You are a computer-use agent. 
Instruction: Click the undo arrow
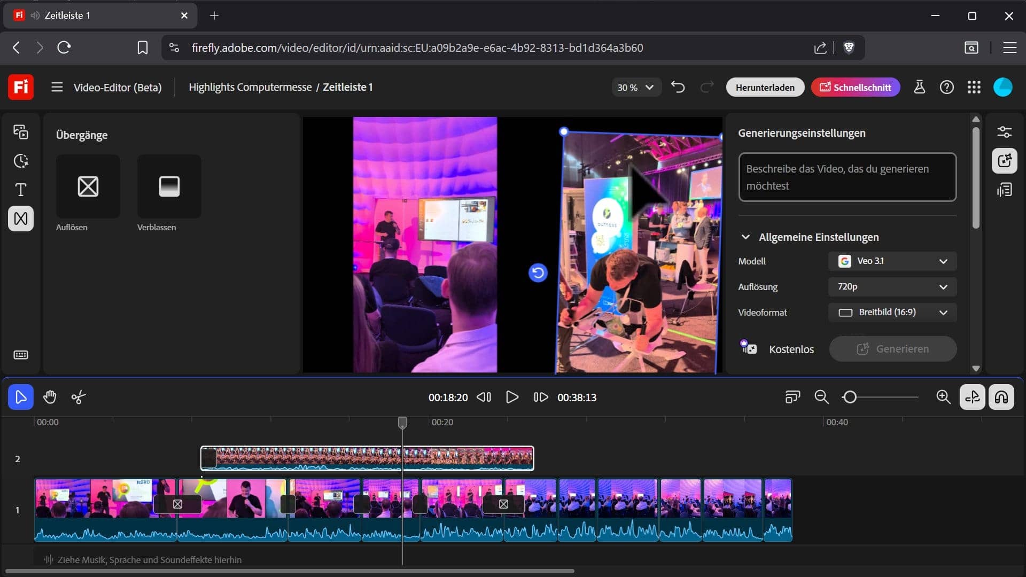click(x=678, y=87)
